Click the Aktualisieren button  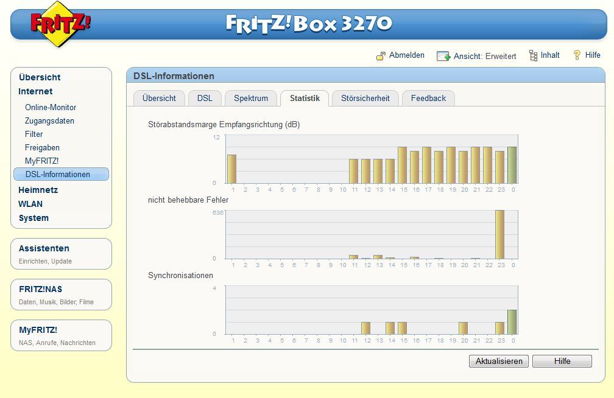499,361
